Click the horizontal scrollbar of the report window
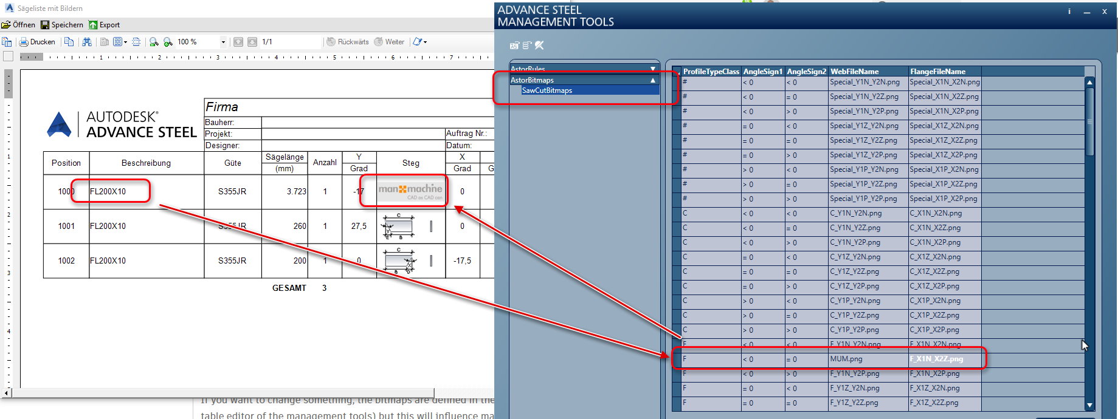Image resolution: width=1118 pixels, height=419 pixels. coord(223,393)
